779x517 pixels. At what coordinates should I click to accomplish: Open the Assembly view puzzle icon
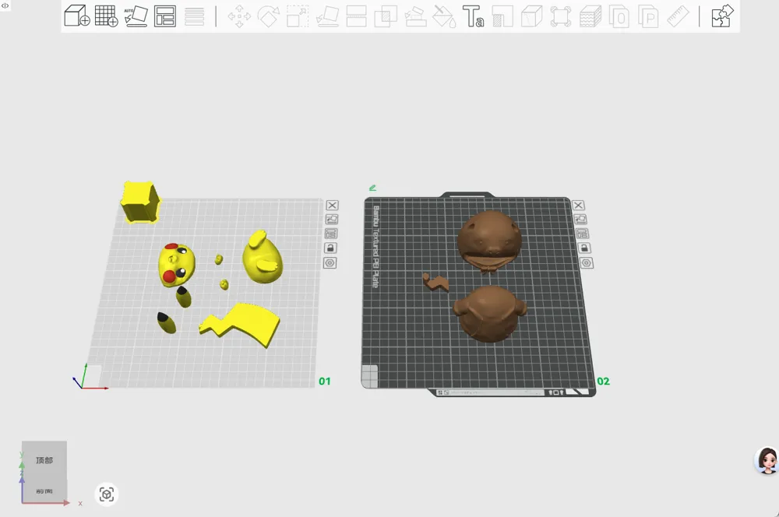[x=722, y=16]
